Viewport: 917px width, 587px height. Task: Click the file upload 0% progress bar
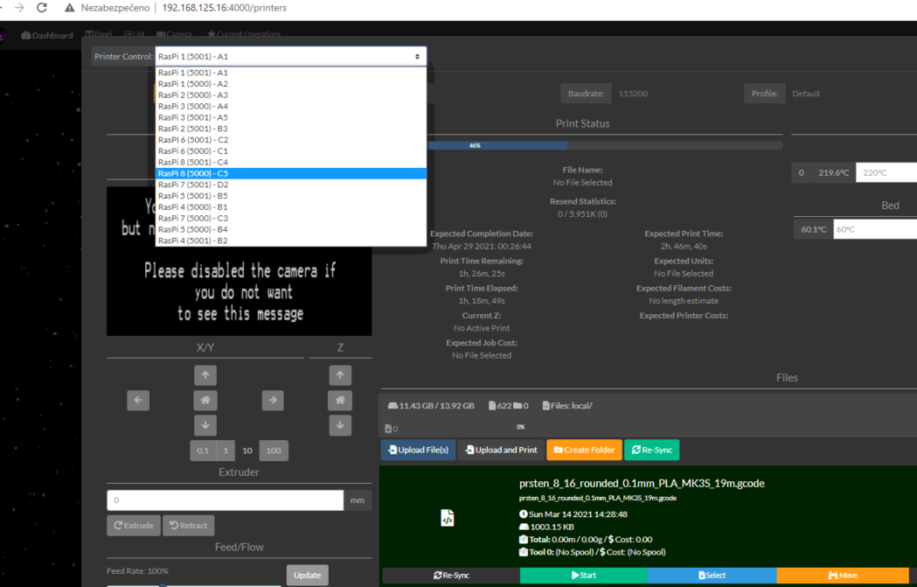520,427
